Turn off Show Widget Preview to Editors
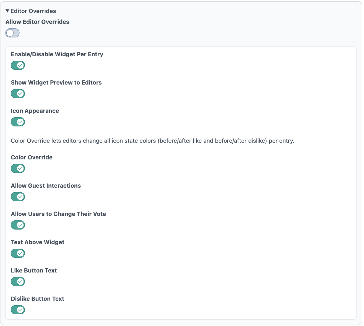Image resolution: width=364 pixels, height=326 pixels. click(x=18, y=93)
